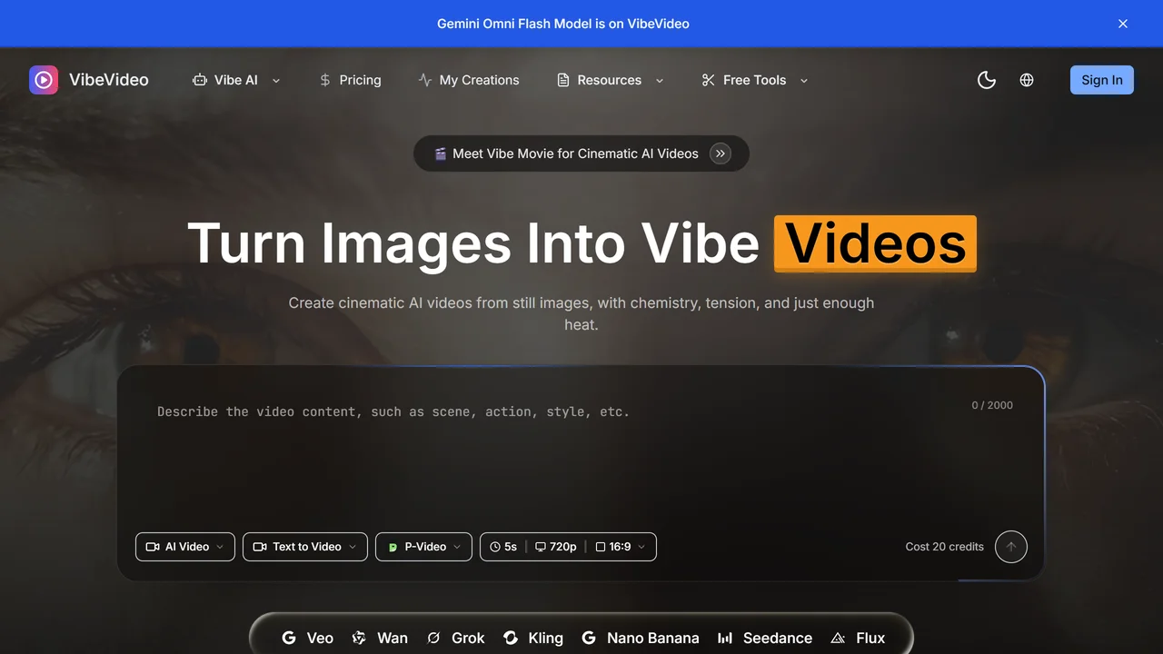Click the Veo model label
The width and height of the screenshot is (1163, 654).
(320, 638)
